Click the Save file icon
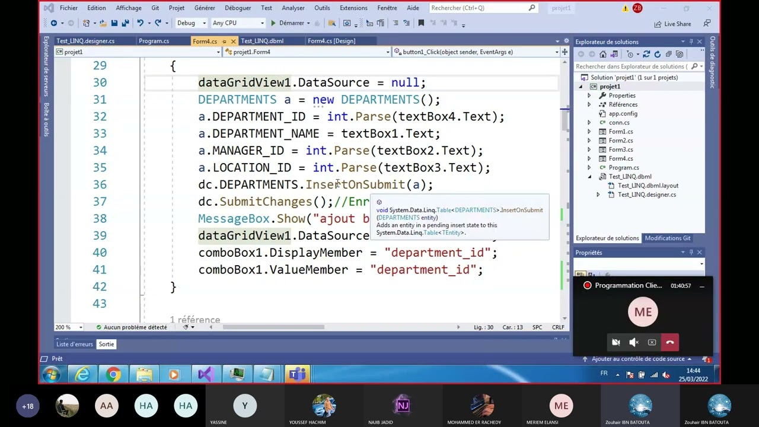 [114, 23]
